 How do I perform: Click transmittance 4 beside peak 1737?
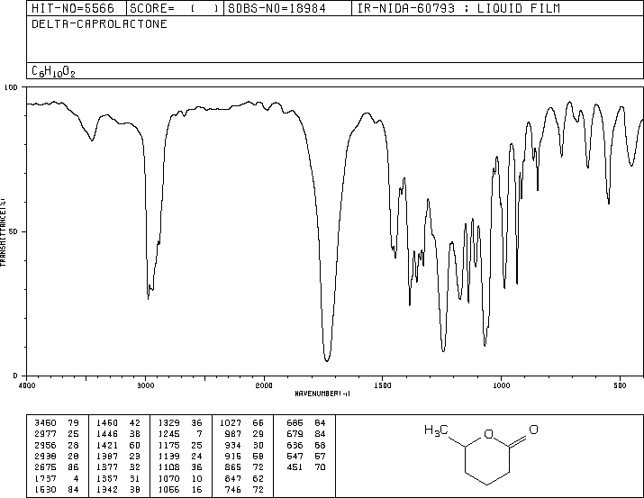coord(76,478)
